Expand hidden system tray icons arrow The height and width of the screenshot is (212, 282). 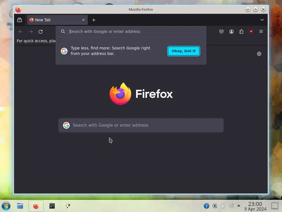pos(239,205)
